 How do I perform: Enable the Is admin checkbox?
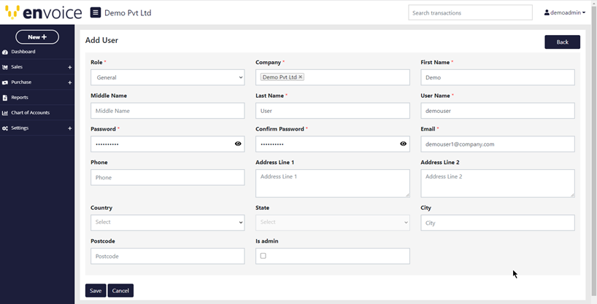[x=263, y=256]
